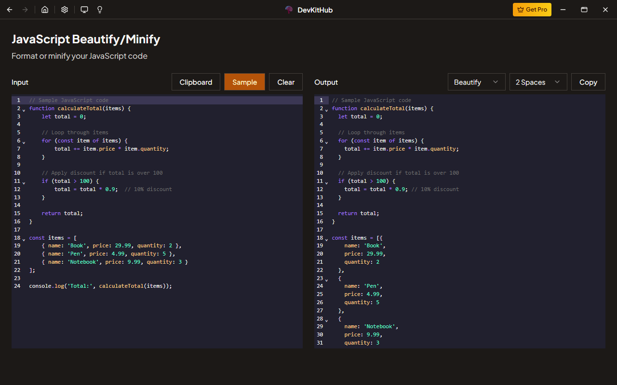Go forward using the forward arrow
This screenshot has height=385, width=617.
(x=25, y=10)
